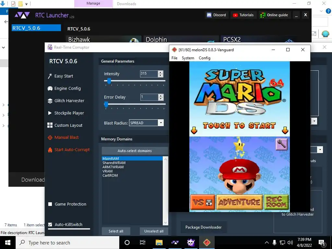Increase the Intensity value with up arrow
Viewport: 332px width, 249px height.
[x=160, y=72]
